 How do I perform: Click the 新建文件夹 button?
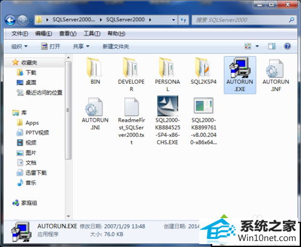pyautogui.click(x=116, y=46)
